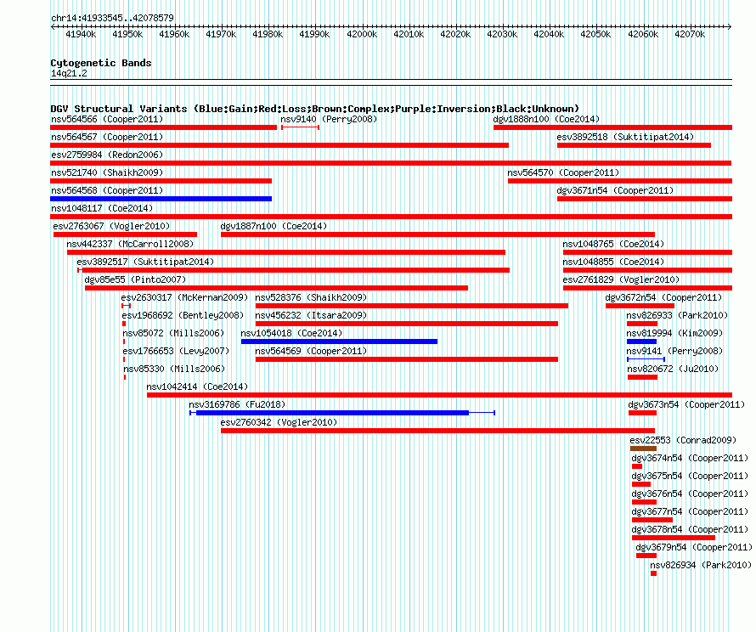Select the 14q21.2 band label
The height and width of the screenshot is (632, 756).
pyautogui.click(x=69, y=73)
